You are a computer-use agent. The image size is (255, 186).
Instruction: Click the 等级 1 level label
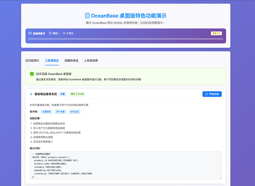pyautogui.click(x=56, y=34)
